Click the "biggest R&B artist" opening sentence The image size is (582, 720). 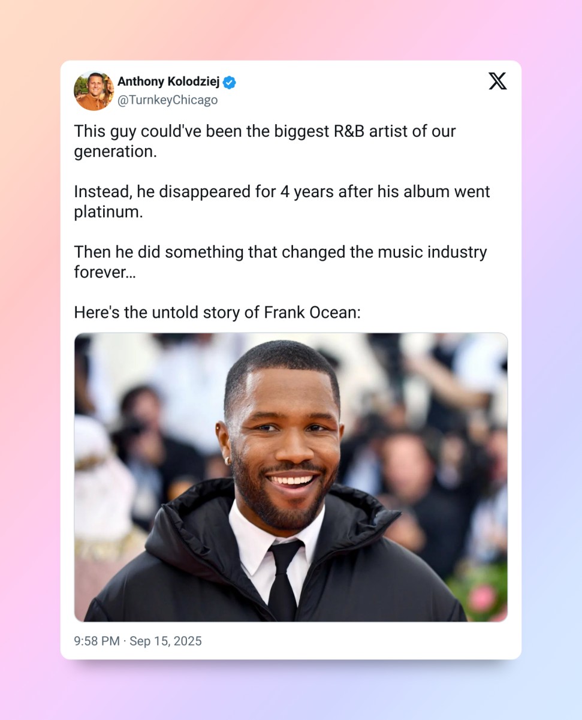[x=265, y=131]
